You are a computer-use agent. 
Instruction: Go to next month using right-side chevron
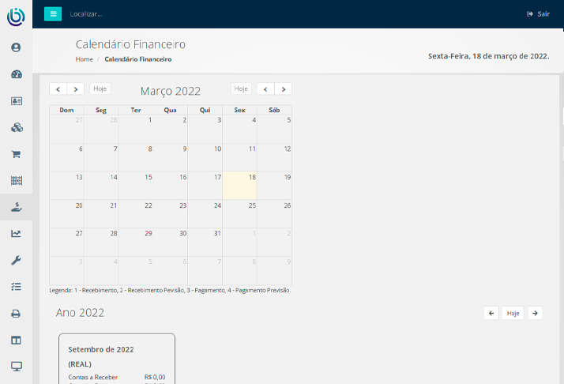point(283,89)
